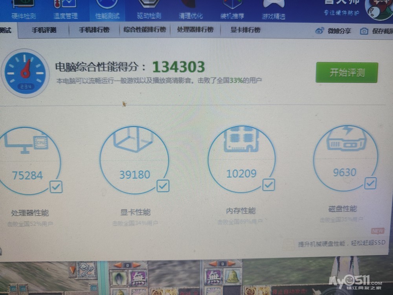Open the 显卡排行榜 tab
Viewport: 393px width, 295px height.
click(245, 30)
